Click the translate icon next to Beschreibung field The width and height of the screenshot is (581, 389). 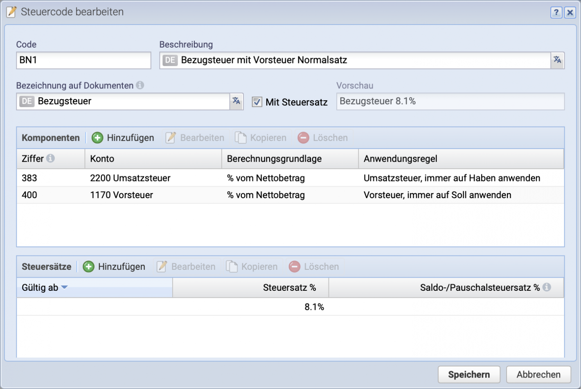point(558,60)
